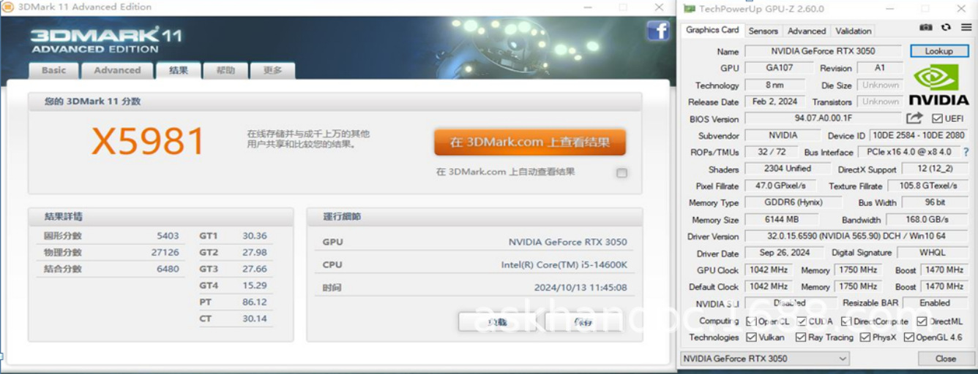This screenshot has height=374, width=978.
Task: Click the Release Date value Feb 2, 2024
Action: click(x=775, y=102)
